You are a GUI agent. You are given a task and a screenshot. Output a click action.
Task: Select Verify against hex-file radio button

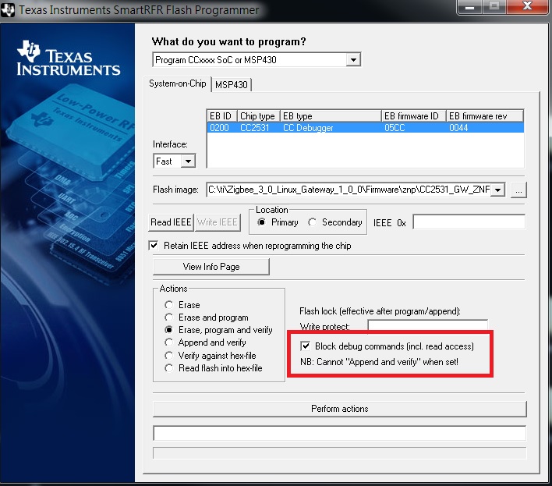pyautogui.click(x=169, y=356)
